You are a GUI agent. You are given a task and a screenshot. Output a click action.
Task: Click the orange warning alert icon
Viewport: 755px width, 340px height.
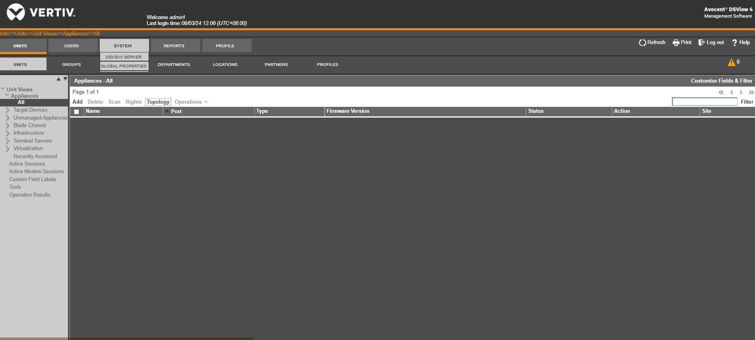point(732,62)
